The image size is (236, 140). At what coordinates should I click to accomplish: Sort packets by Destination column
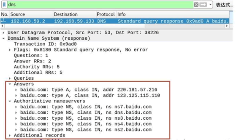click(x=74, y=14)
